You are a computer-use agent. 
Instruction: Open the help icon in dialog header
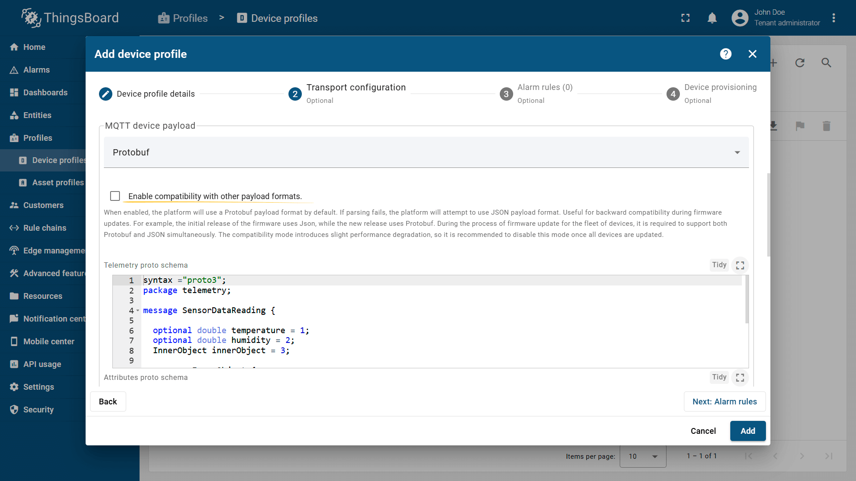(x=725, y=54)
